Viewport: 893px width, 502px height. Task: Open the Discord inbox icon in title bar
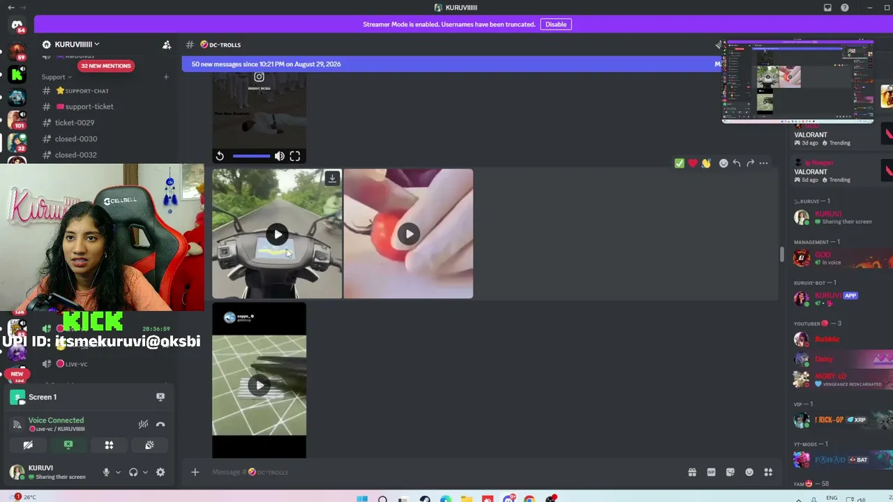click(827, 8)
